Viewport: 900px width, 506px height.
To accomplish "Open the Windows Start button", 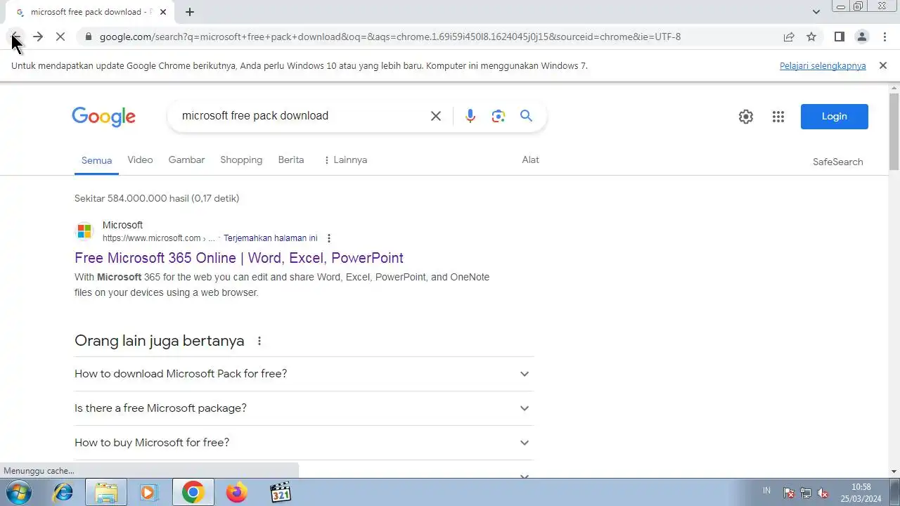I will coord(18,493).
